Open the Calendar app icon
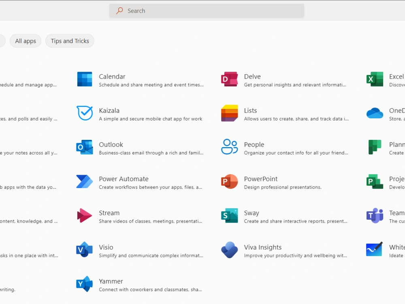 click(x=85, y=79)
